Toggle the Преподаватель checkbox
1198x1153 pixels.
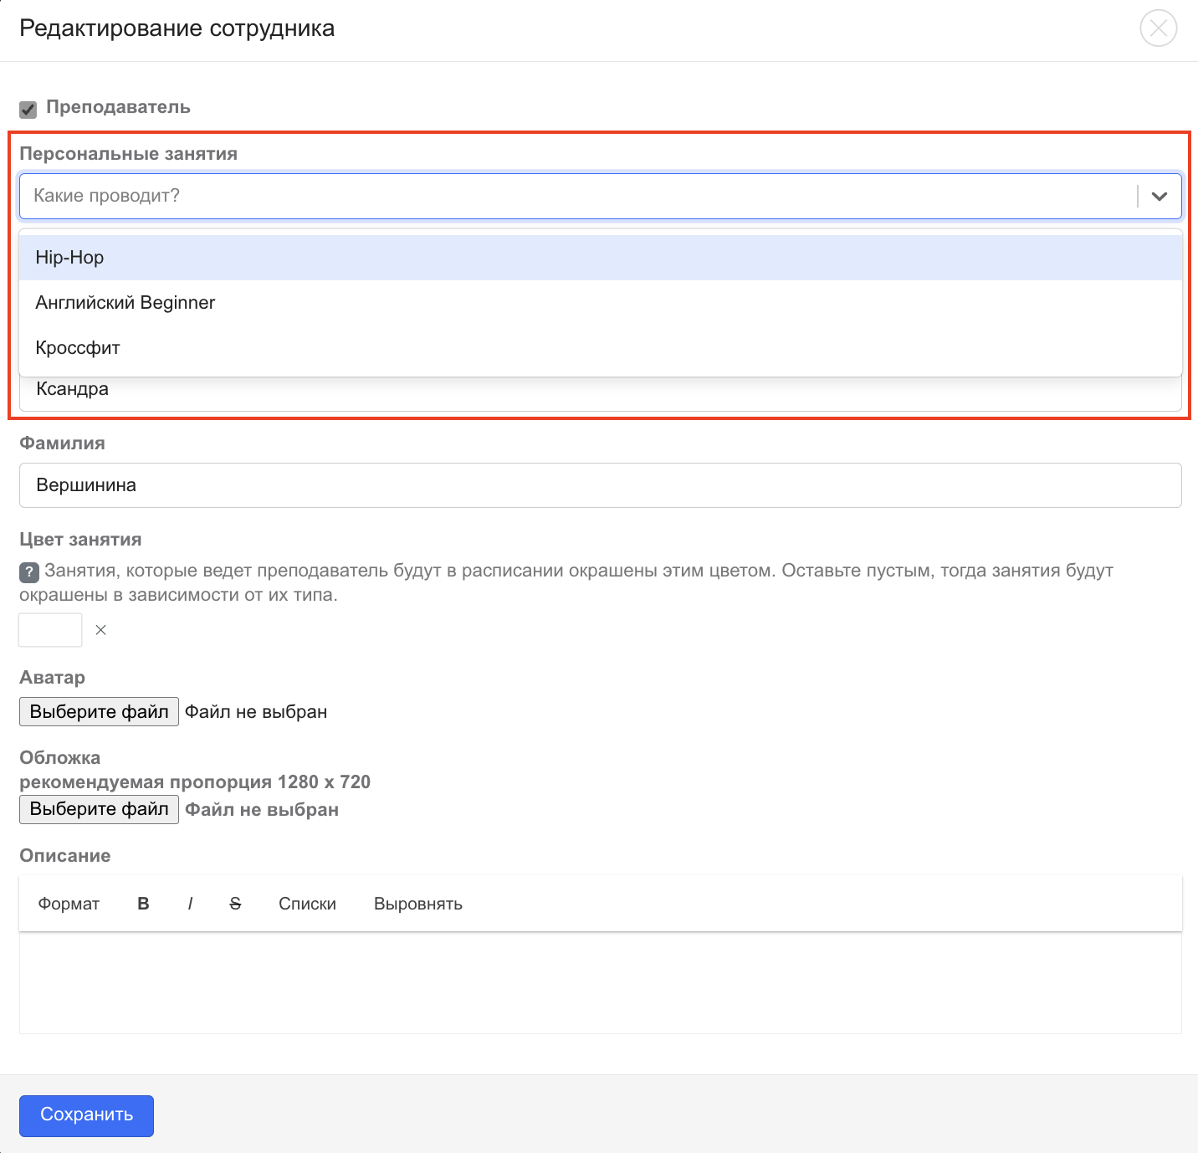28,110
